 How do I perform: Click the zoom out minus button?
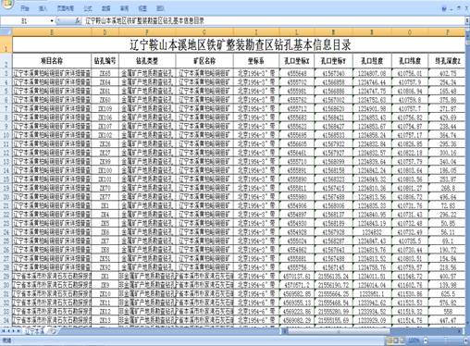(x=426, y=340)
